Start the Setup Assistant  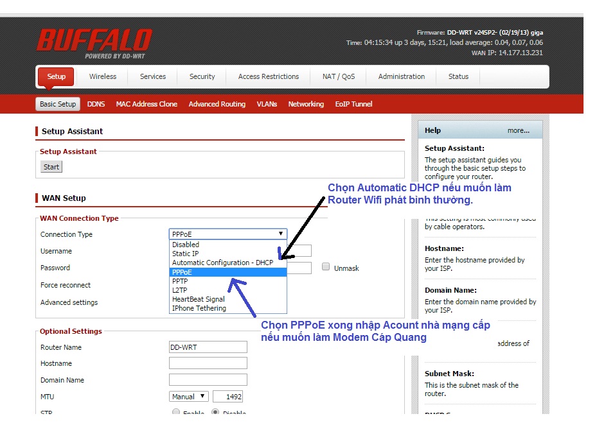(x=51, y=167)
